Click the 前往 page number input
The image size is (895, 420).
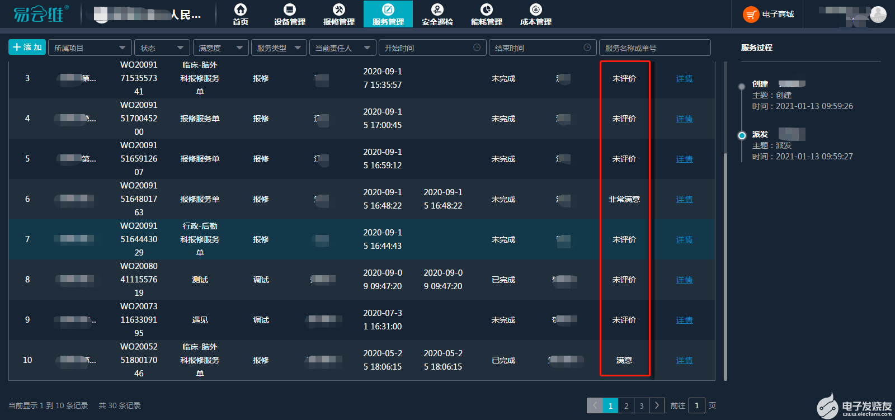697,405
